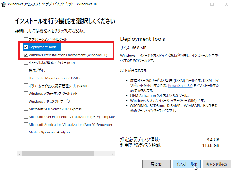The image size is (234, 172).
Task: Close the Windows ADK installer window
Action: [x=226, y=4]
